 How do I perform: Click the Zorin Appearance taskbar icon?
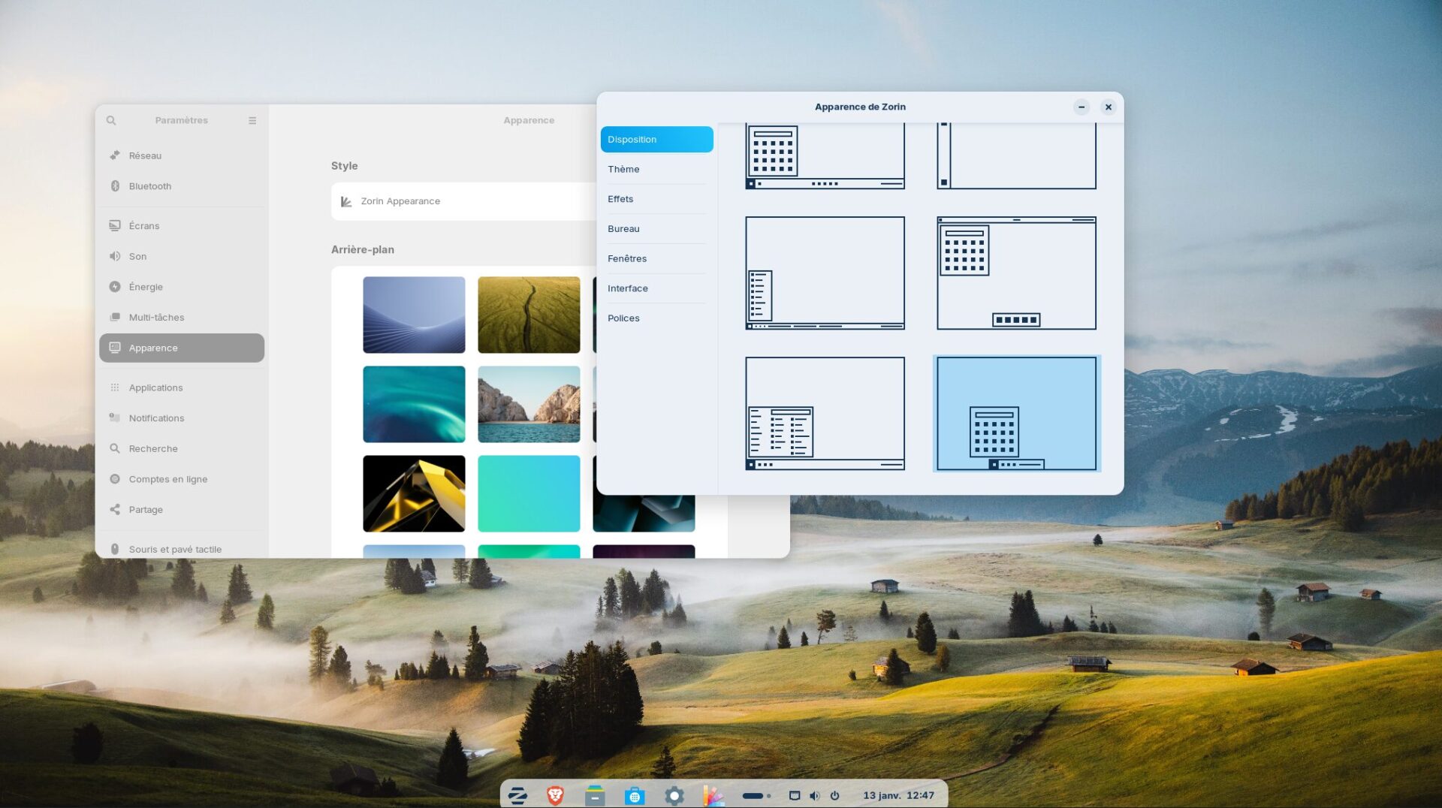click(713, 795)
